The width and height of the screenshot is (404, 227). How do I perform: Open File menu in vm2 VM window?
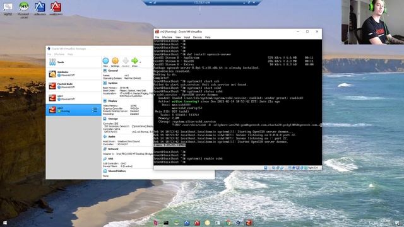click(x=157, y=37)
